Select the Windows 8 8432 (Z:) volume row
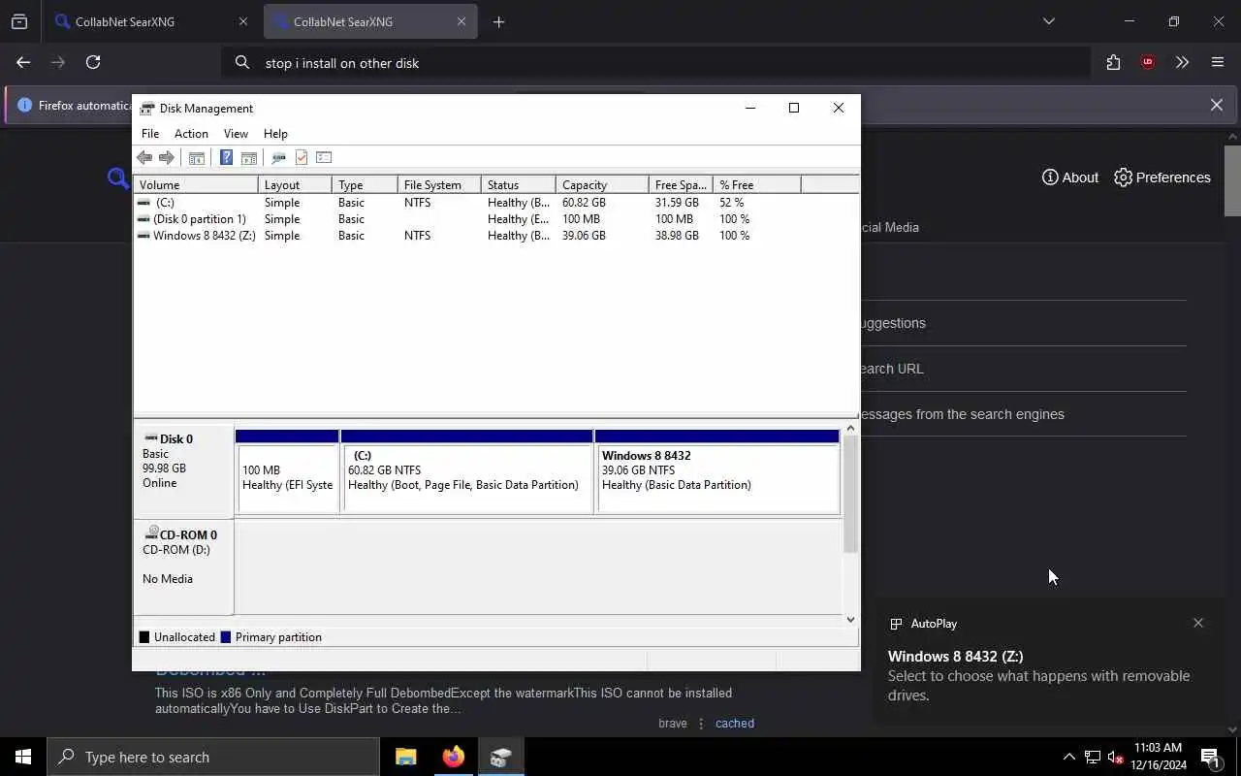Viewport: 1241px width, 776px height. tap(495, 236)
